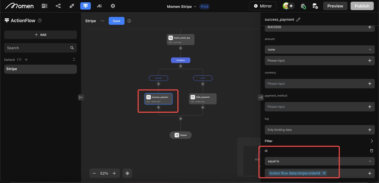
Task: Select the insert_event_log node
Action: point(181,40)
